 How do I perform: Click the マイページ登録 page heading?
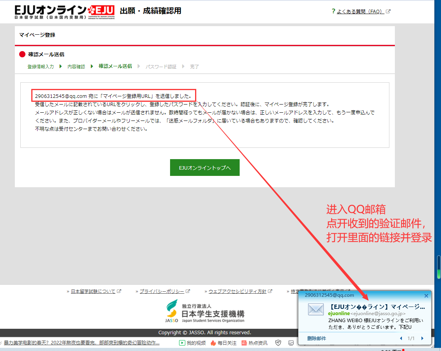pos(37,35)
